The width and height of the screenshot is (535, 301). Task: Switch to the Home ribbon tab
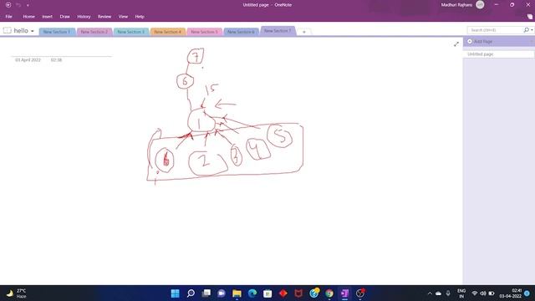tap(28, 17)
